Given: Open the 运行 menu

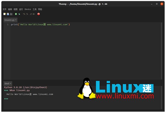Looking at the screenshot, I should click(21, 9).
